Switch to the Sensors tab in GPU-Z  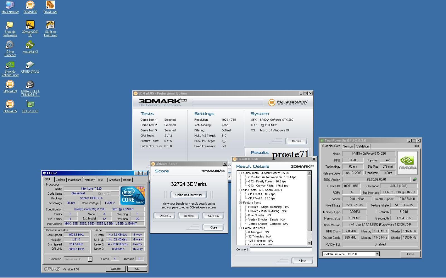(348, 146)
